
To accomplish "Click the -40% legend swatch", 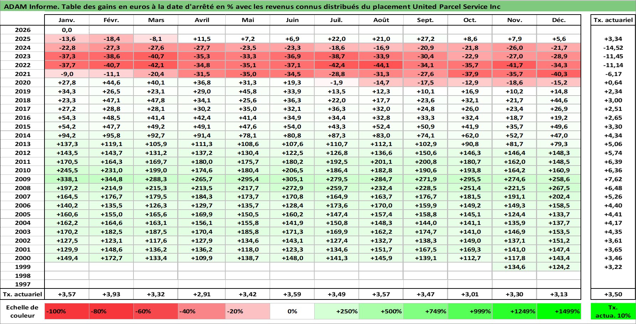I will pos(202,311).
